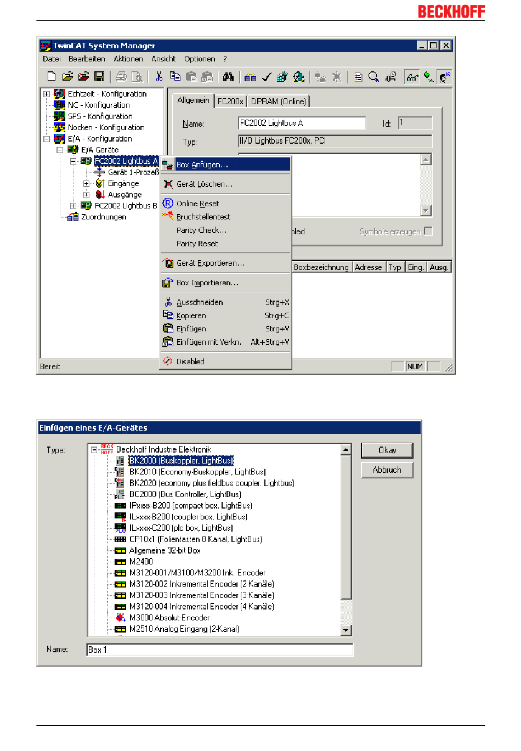Select BC2000 (Bus Controller, LightBus) entry
Viewport: 521px width, 751px height.
pyautogui.click(x=185, y=494)
